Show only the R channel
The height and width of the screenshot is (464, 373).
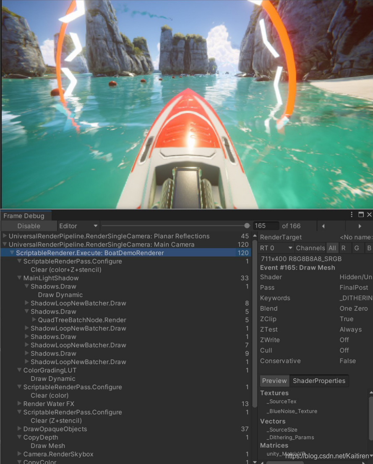(343, 248)
